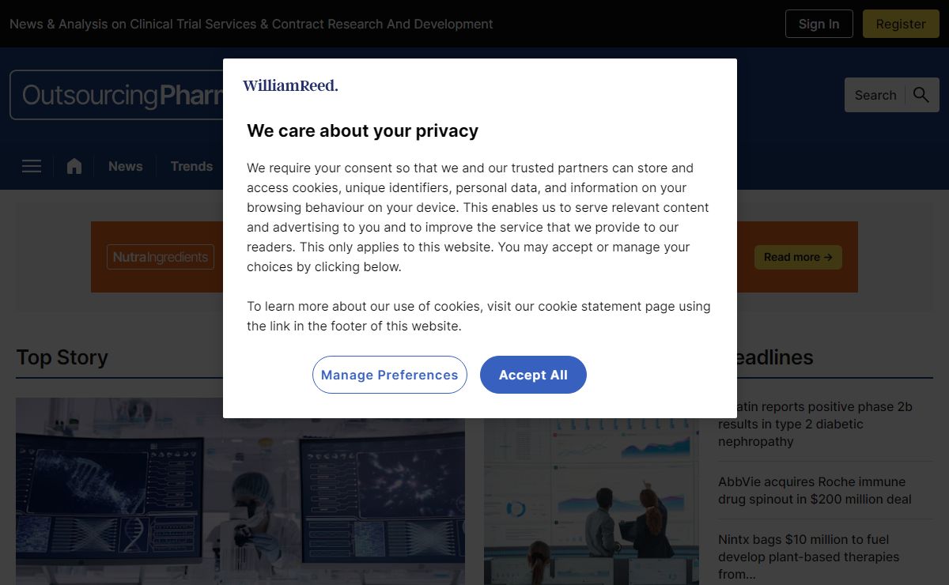This screenshot has width=949, height=585.
Task: Click the magnifying glass search icon
Action: tap(921, 95)
